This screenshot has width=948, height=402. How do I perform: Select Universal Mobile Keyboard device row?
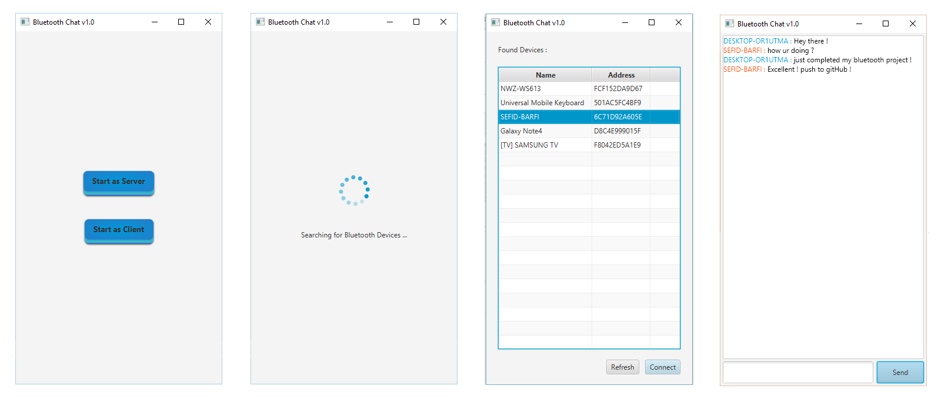click(589, 103)
